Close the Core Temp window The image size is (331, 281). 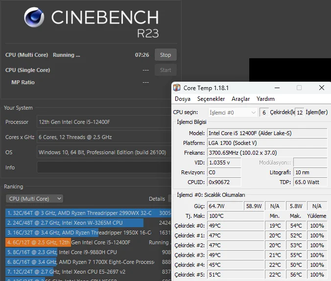(x=322, y=88)
